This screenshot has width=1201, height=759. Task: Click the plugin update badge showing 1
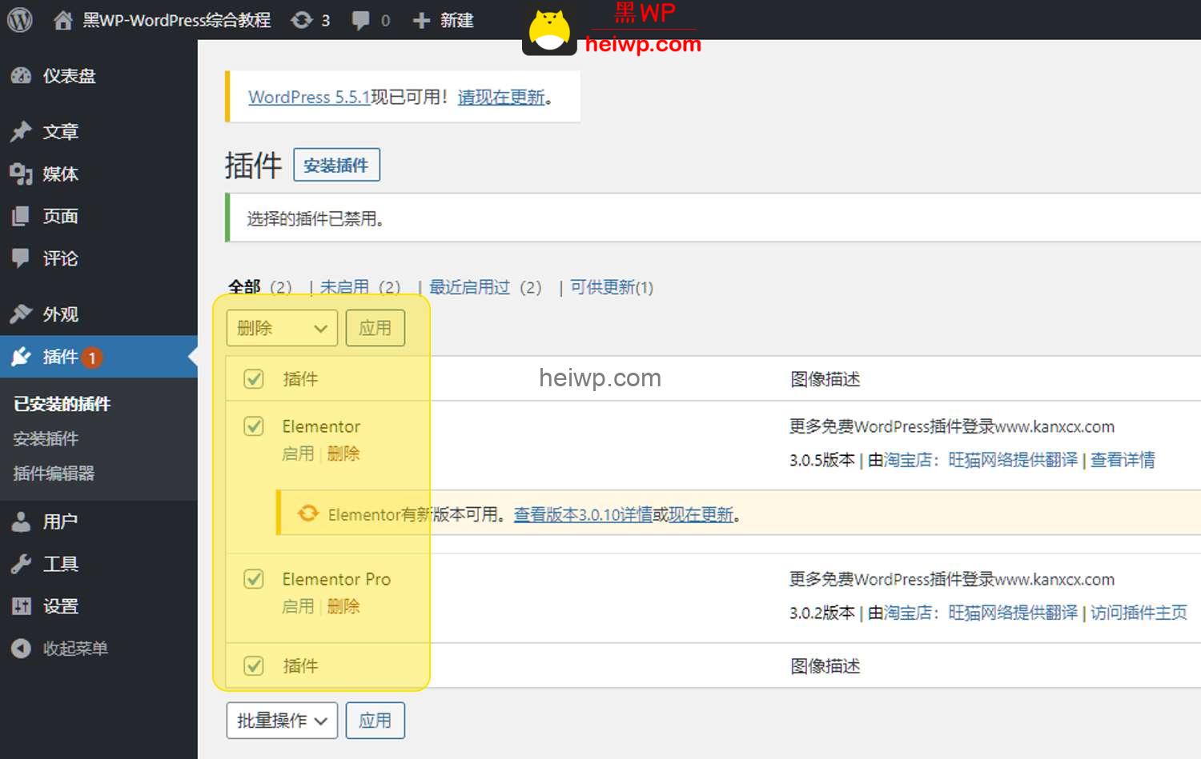pos(92,358)
